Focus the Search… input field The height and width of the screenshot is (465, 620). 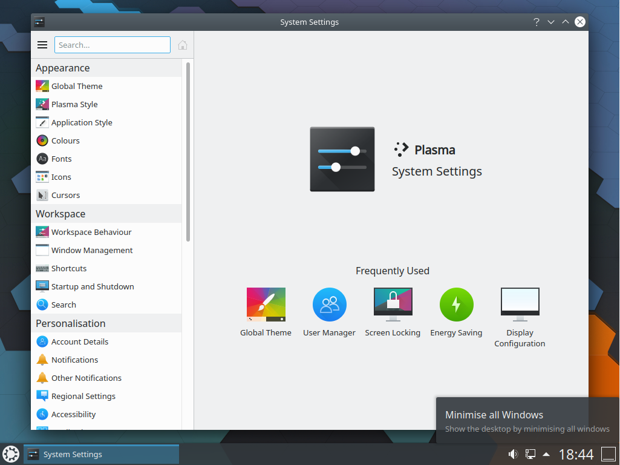click(x=113, y=45)
